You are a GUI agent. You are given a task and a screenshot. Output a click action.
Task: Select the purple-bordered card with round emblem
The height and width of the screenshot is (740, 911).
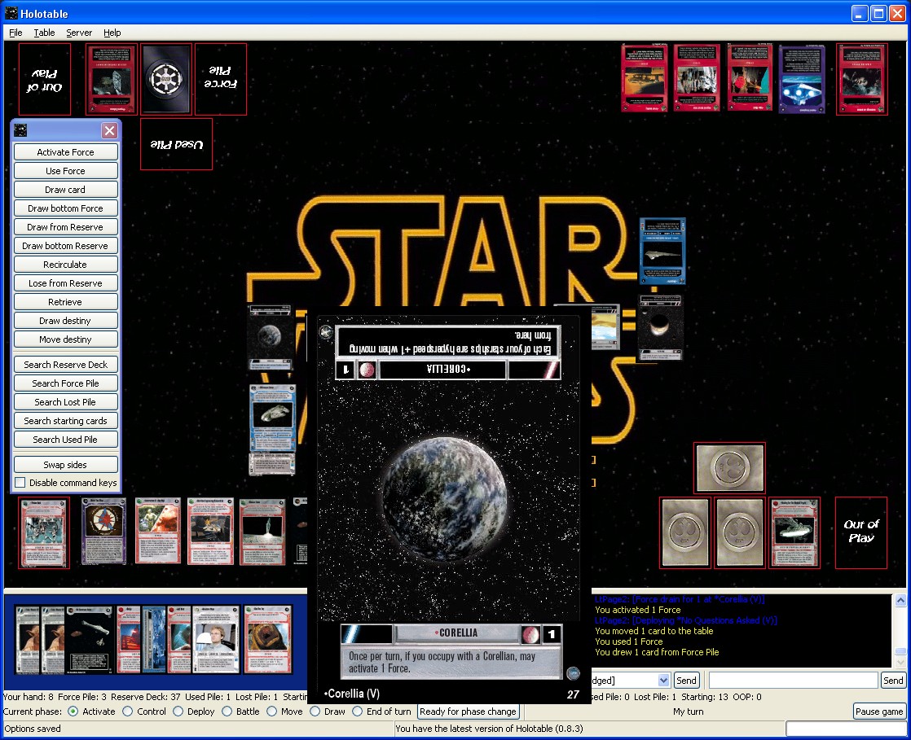click(x=103, y=532)
